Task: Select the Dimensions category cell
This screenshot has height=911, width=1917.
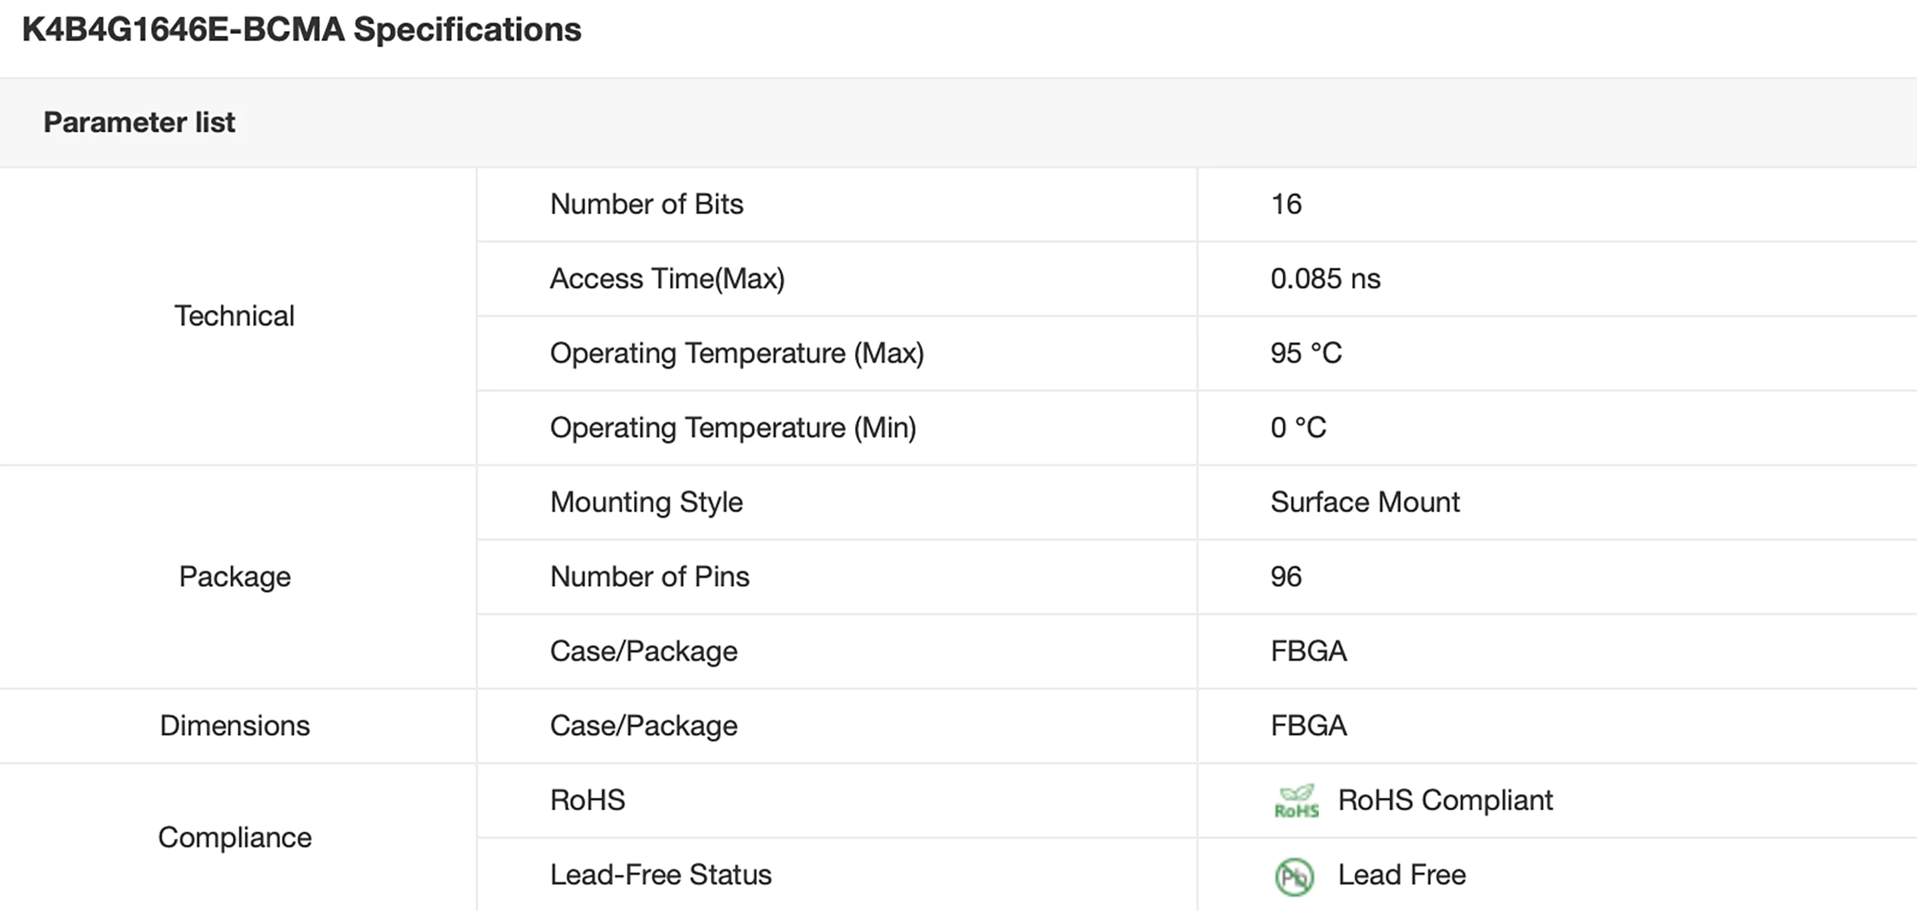Action: (234, 726)
